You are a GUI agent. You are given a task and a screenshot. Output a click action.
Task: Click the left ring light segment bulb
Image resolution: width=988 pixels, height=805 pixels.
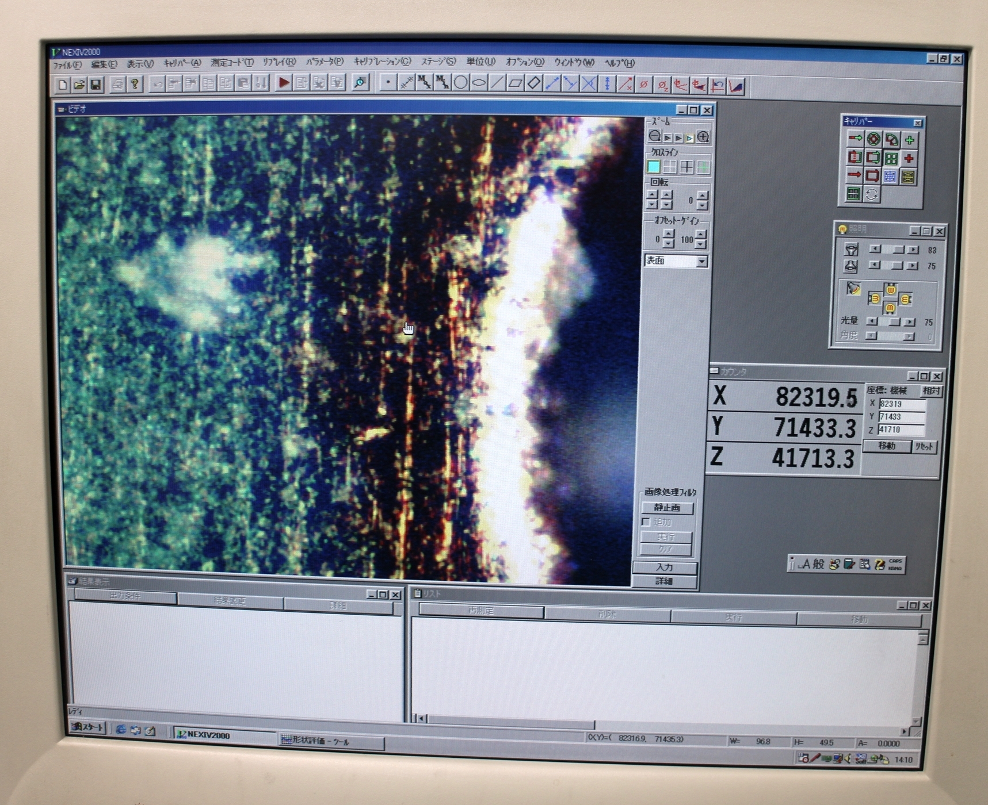point(875,298)
